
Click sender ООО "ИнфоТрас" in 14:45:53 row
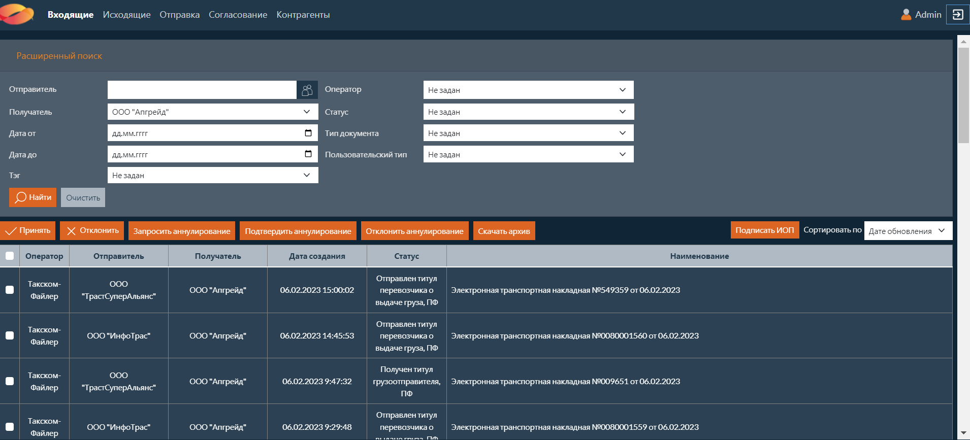(x=119, y=335)
